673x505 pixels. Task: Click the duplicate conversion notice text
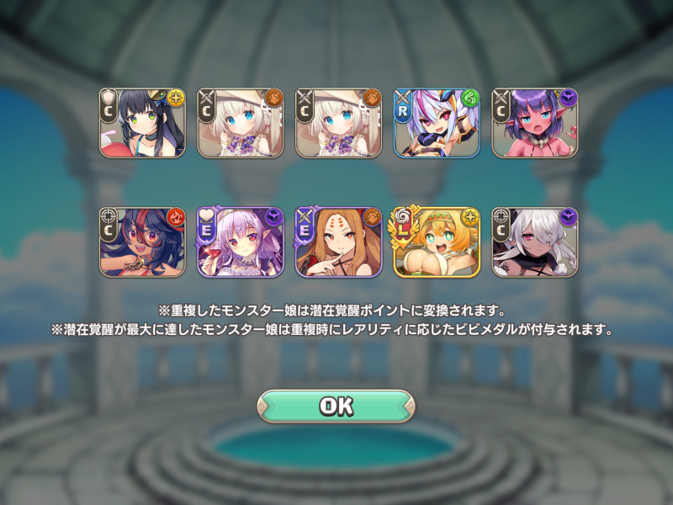331,310
